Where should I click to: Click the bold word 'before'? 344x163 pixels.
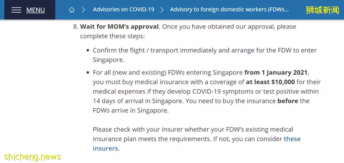288,101
